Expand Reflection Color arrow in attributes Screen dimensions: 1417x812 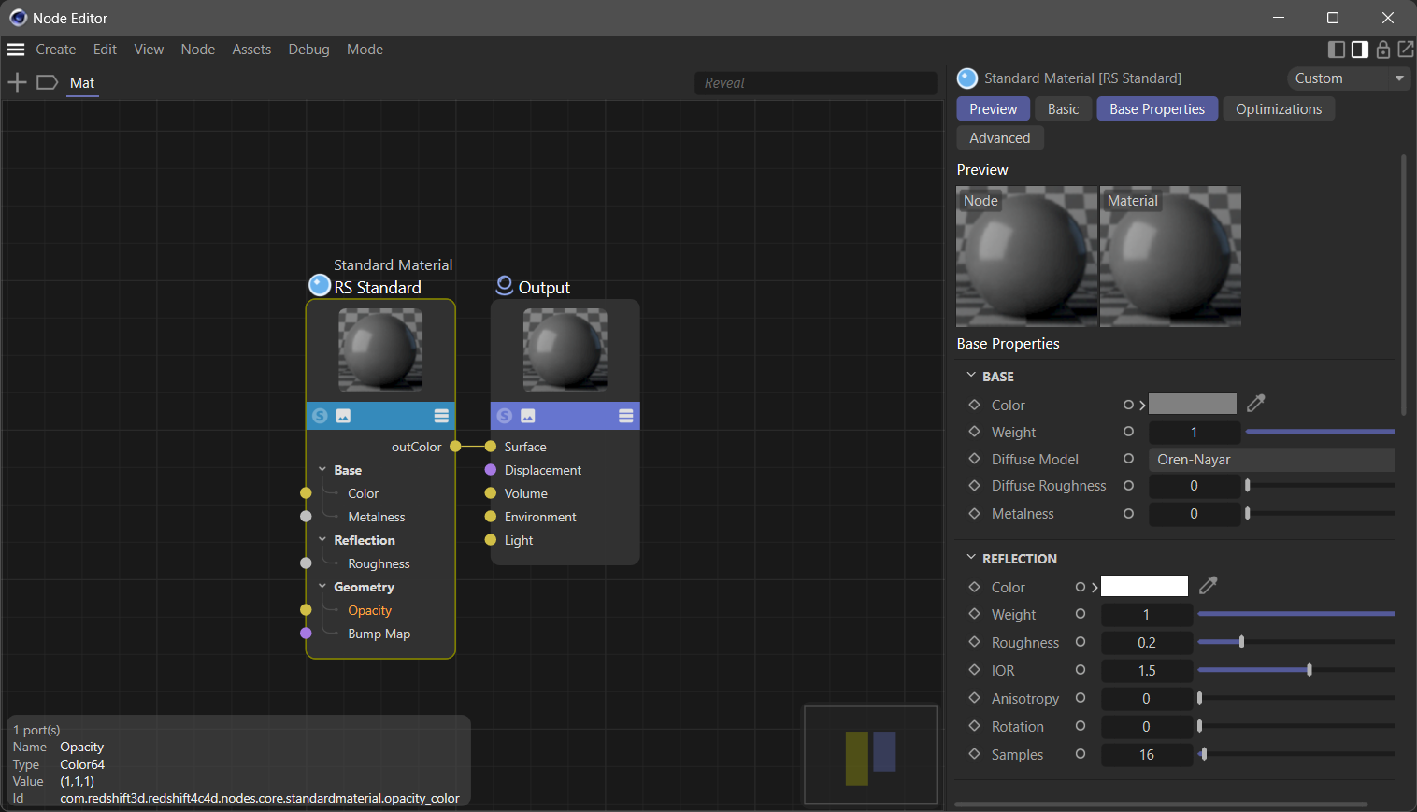point(1095,587)
